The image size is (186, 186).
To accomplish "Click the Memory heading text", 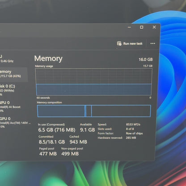I will [x=48, y=59].
